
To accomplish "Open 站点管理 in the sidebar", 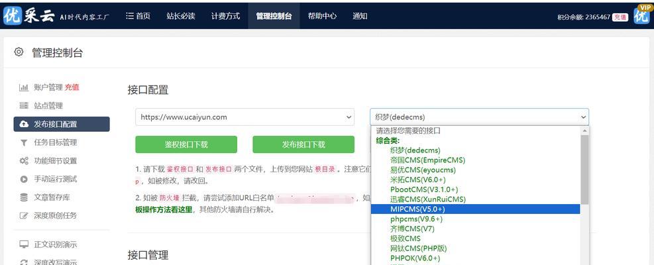I will pyautogui.click(x=48, y=105).
